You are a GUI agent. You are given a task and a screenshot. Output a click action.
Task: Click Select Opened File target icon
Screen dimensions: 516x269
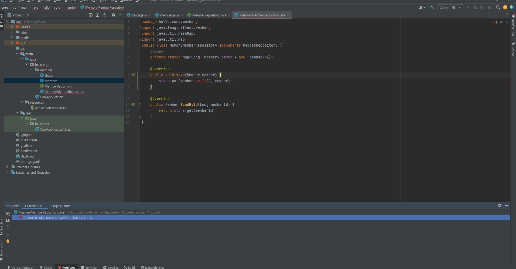point(91,15)
